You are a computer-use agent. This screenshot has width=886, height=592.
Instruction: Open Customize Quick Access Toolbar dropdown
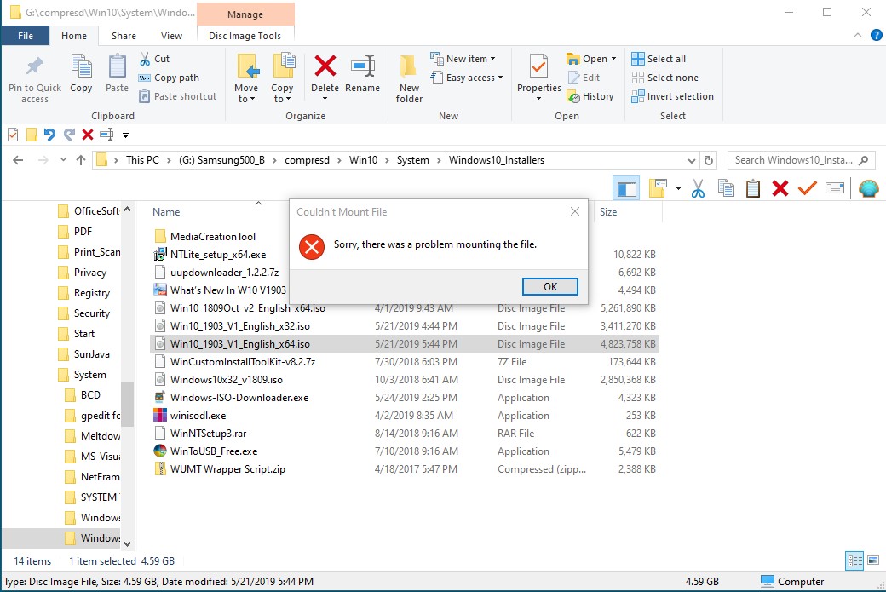point(125,135)
